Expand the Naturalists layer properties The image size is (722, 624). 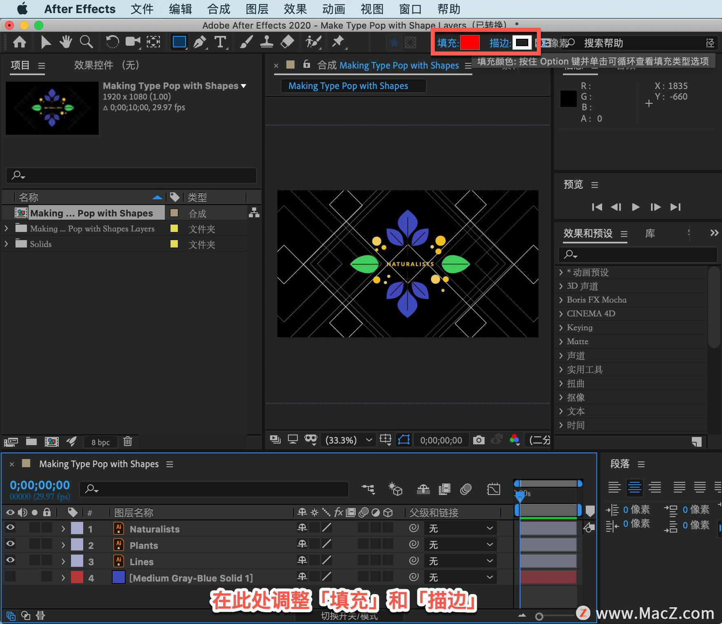63,528
